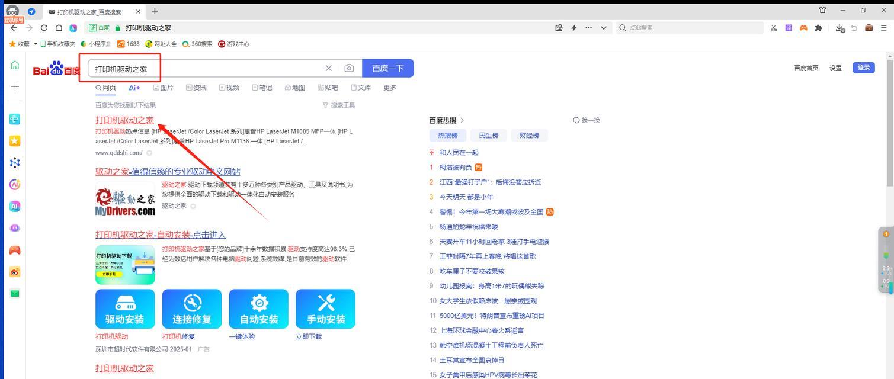Open the 搜索工具 filter tools
The height and width of the screenshot is (379, 894).
339,105
